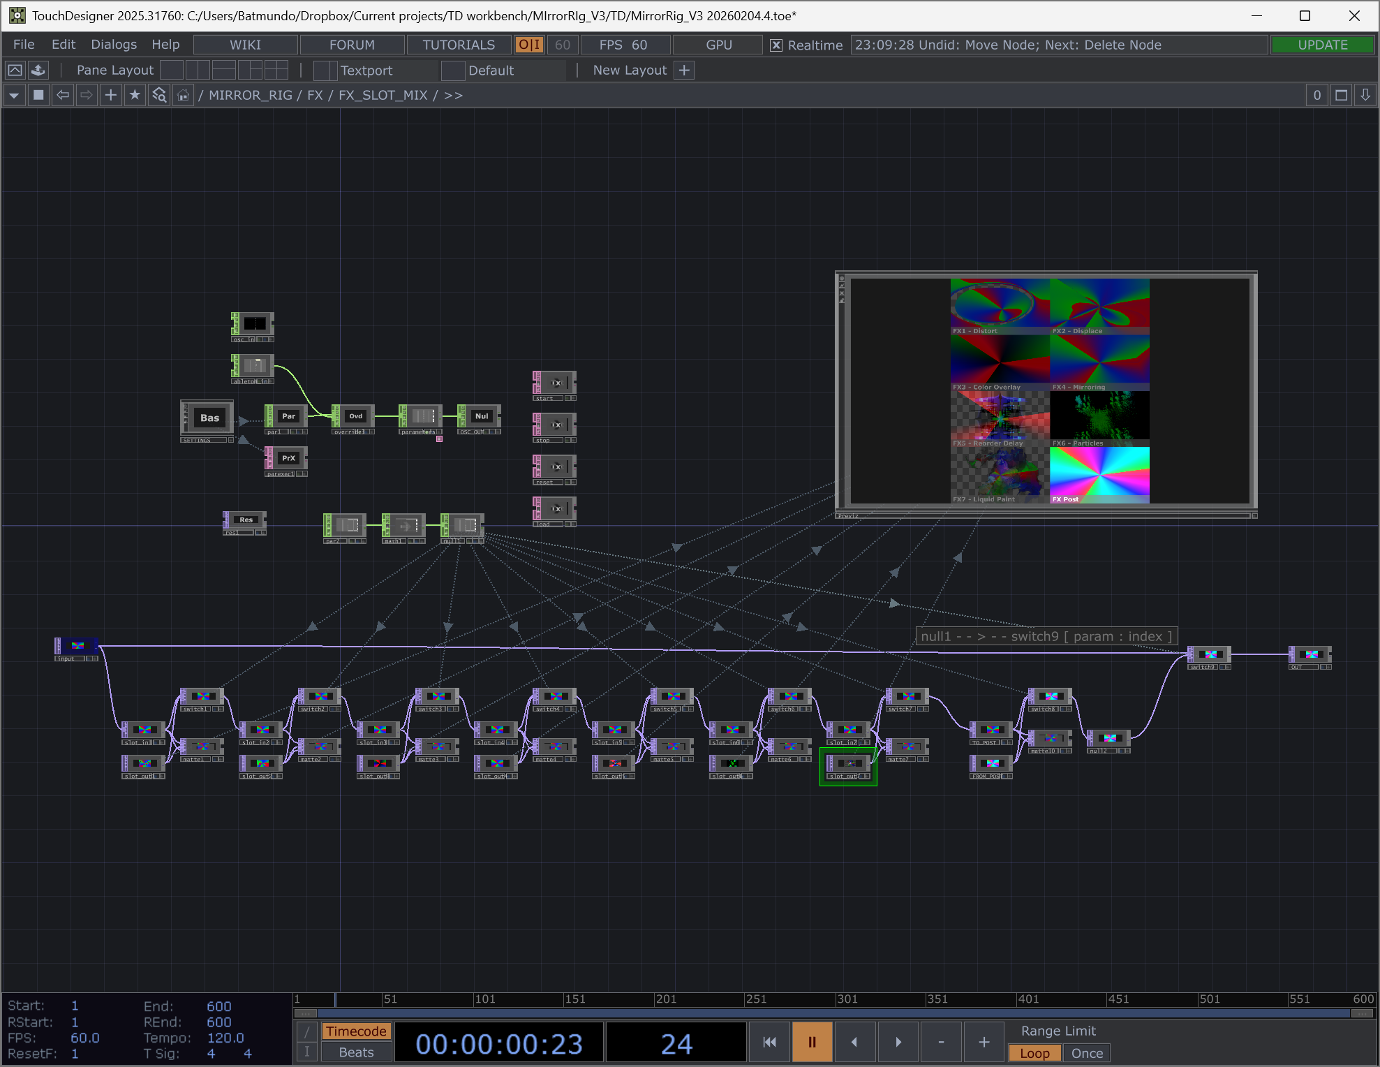Select left-right split pane layout icon
The image size is (1380, 1067).
click(198, 70)
